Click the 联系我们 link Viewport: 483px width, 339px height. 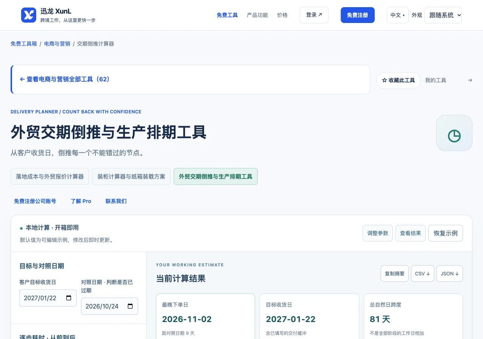coord(116,201)
